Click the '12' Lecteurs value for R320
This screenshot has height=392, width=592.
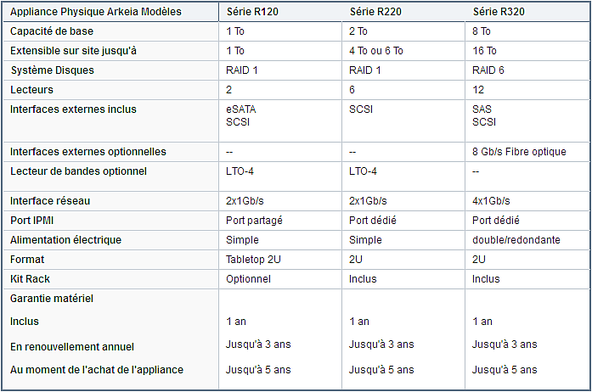pyautogui.click(x=478, y=90)
